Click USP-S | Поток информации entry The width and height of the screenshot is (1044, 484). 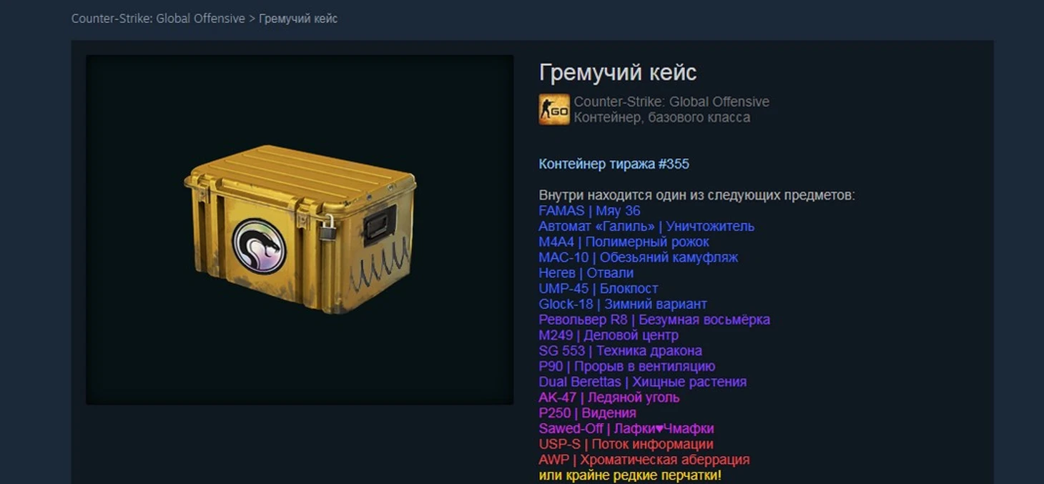click(x=626, y=445)
